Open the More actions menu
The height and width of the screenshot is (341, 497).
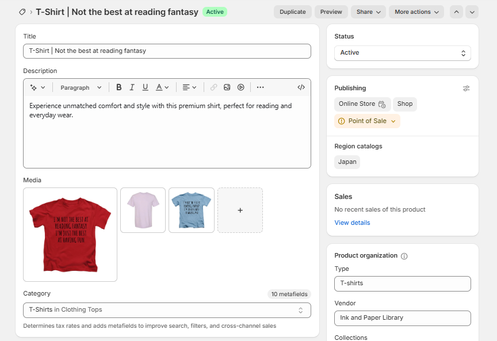click(x=416, y=12)
